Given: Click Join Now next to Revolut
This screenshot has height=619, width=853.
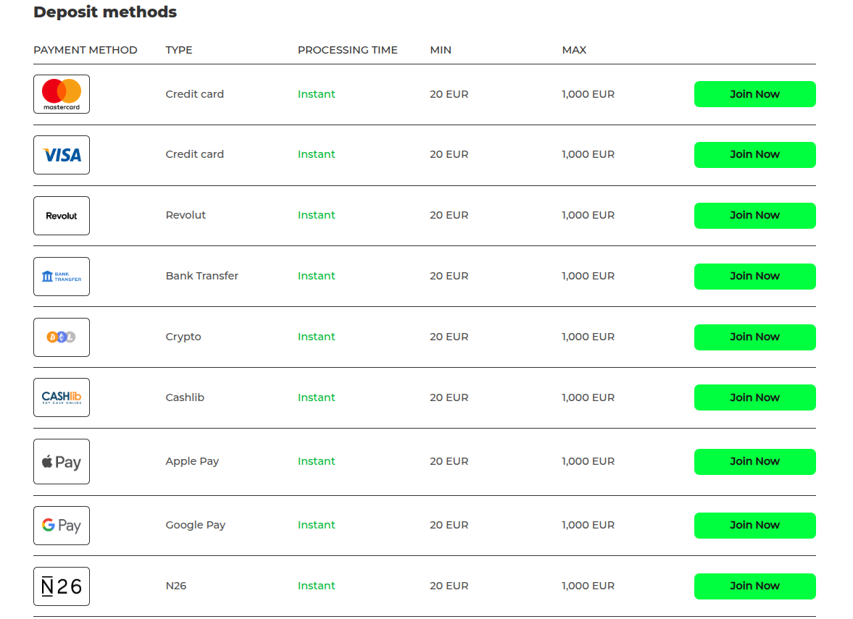Looking at the screenshot, I should coord(754,216).
